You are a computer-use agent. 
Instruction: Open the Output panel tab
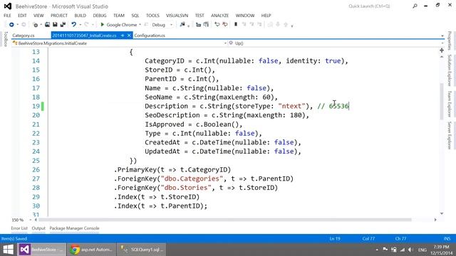pos(38,228)
